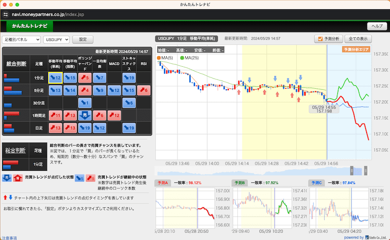
Task: Click the 05/29 14:55 price tooltip
Action: coord(324,109)
